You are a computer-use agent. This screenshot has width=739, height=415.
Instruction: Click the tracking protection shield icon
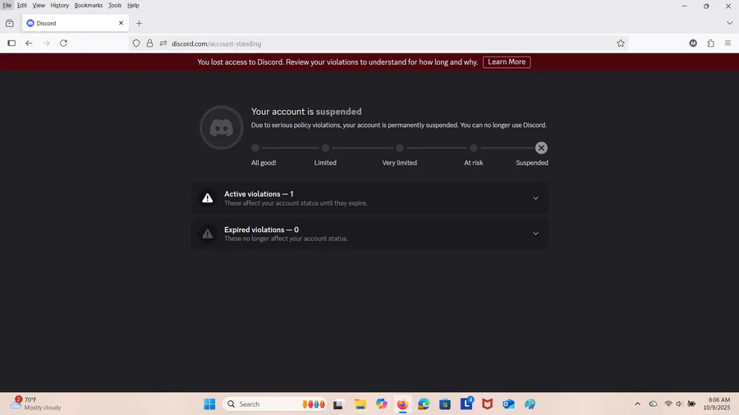tap(136, 43)
